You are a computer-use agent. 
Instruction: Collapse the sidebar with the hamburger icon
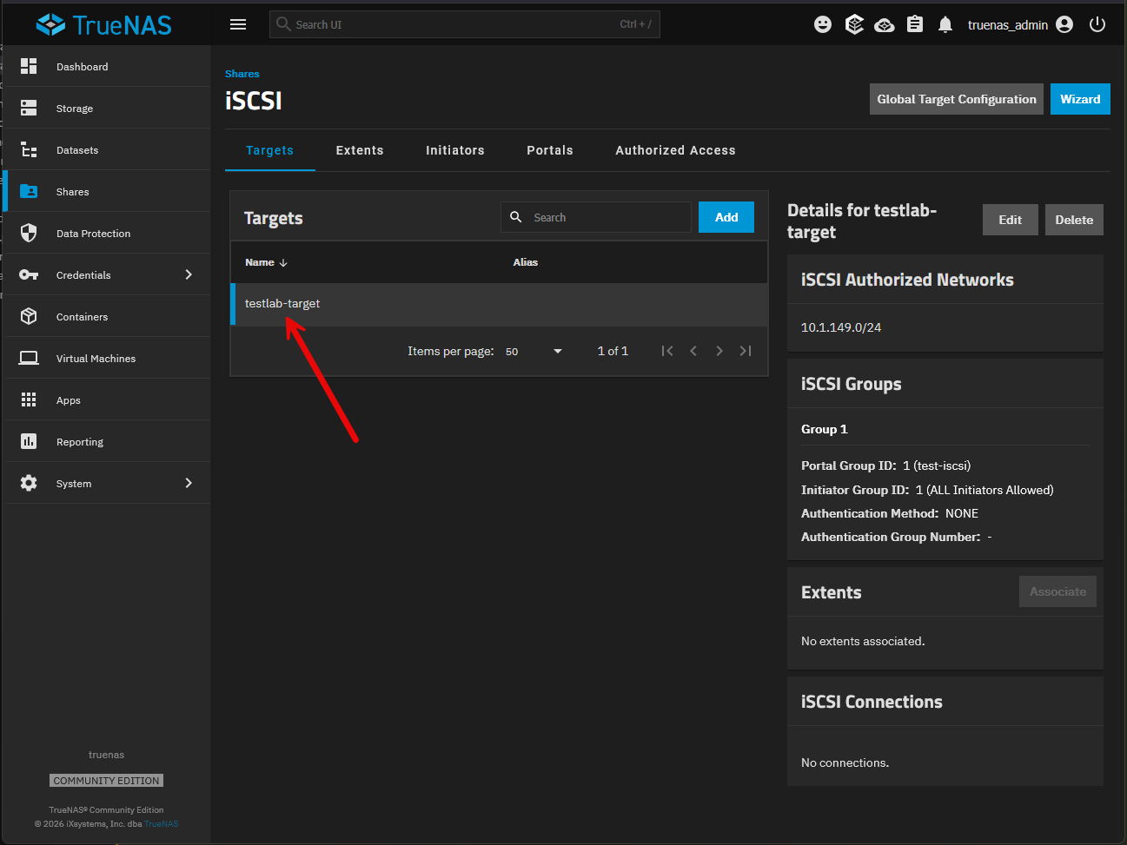[238, 24]
